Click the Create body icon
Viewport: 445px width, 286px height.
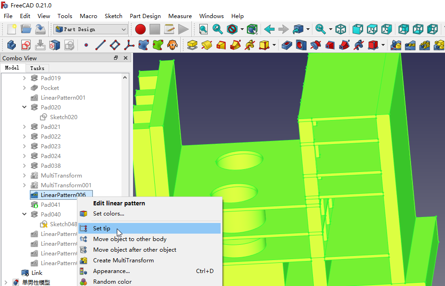(12, 45)
